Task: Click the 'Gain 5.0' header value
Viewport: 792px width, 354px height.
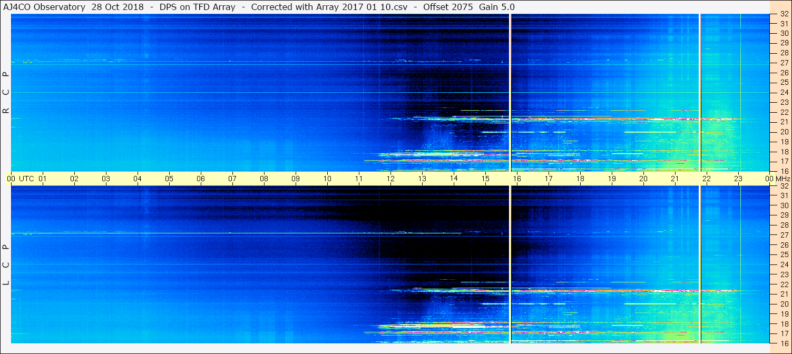Action: click(x=497, y=7)
